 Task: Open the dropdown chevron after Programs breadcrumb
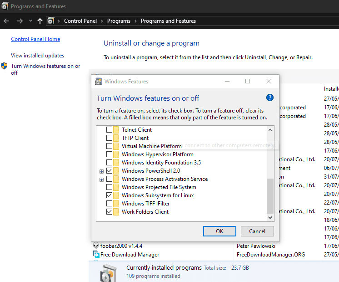[x=135, y=21]
